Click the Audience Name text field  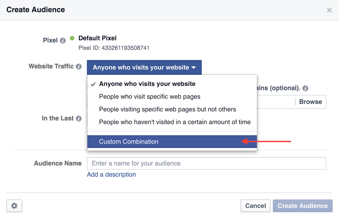pyautogui.click(x=206, y=163)
